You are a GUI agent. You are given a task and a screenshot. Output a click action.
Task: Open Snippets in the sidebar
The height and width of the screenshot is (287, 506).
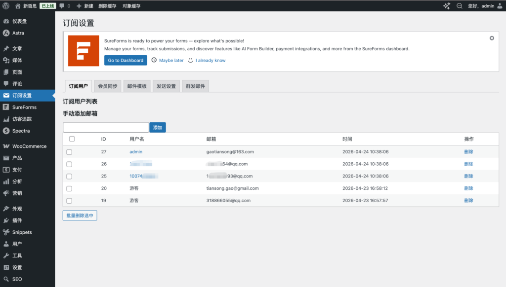point(22,232)
